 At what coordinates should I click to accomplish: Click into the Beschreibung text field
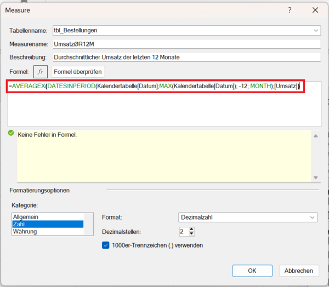click(185, 57)
